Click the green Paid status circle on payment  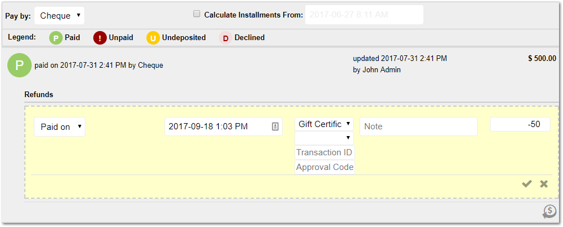(x=20, y=65)
